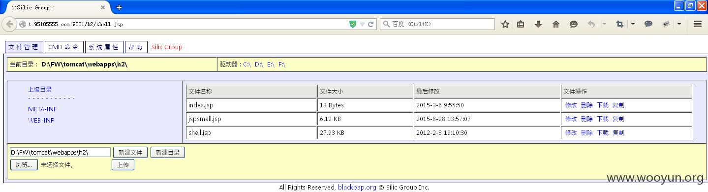Click the 文件名称 column header
Viewport: 708px width, 192px height.
[x=251, y=92]
